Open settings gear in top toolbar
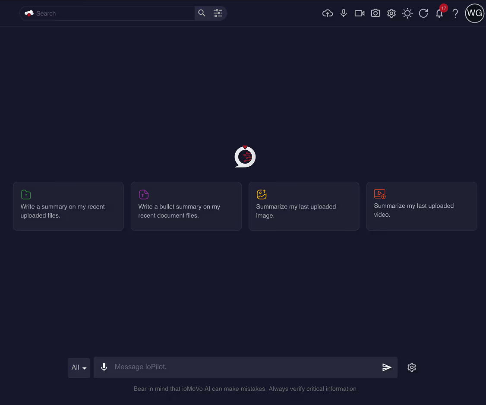 391,13
